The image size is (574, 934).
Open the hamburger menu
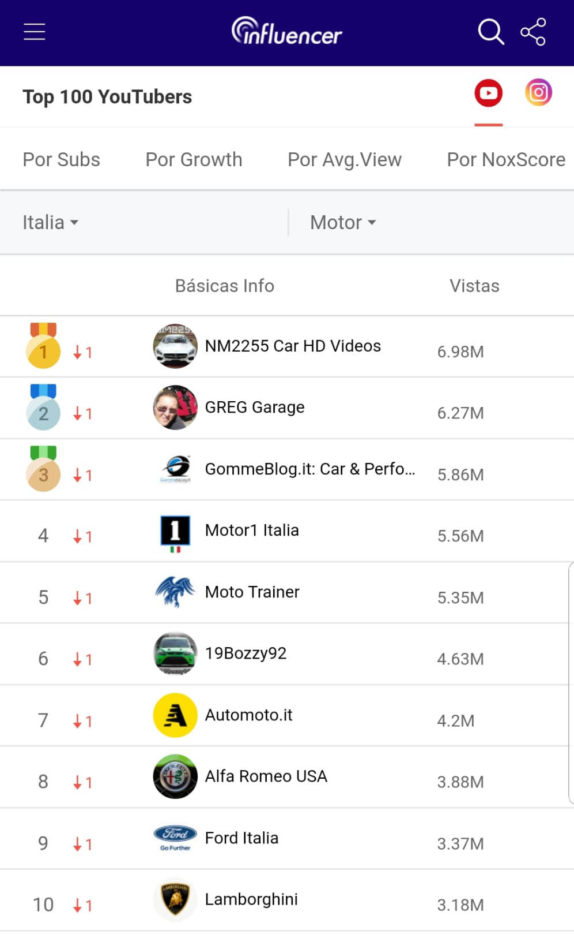34,32
